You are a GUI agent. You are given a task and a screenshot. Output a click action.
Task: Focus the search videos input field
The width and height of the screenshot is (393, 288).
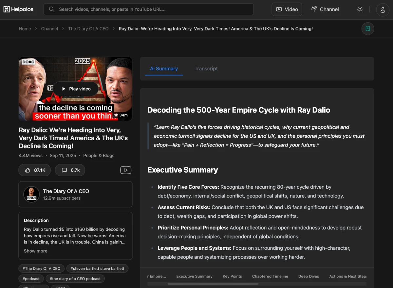tap(149, 9)
